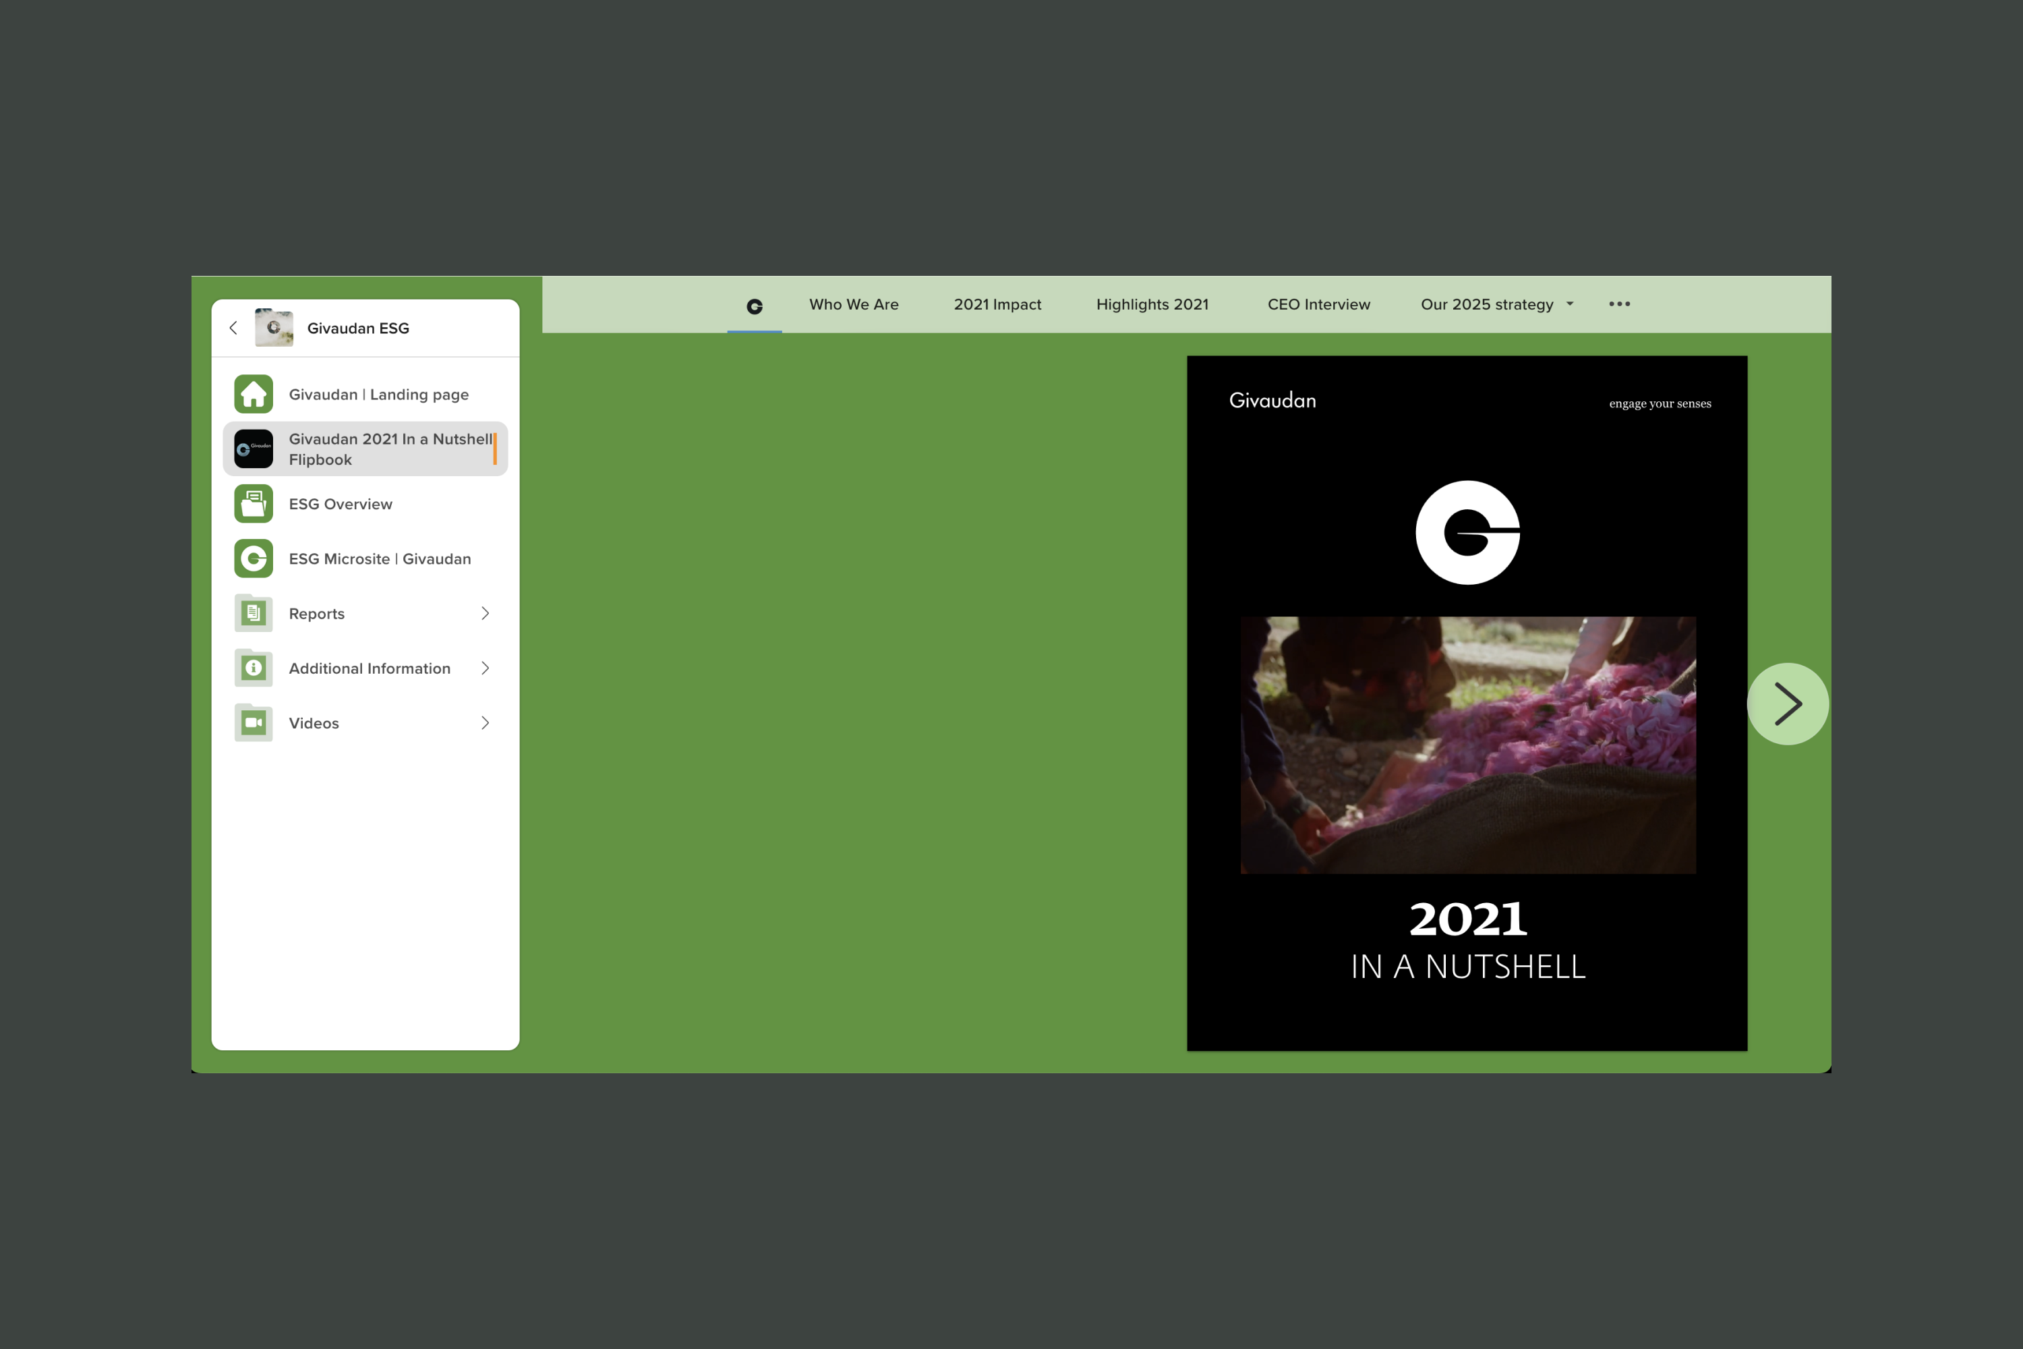Click the Videos camera folder icon

pyautogui.click(x=253, y=722)
